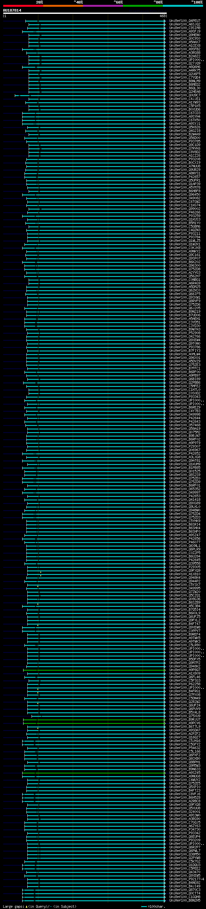Open hit UniRef100_C9SIM8

[x=184, y=28]
